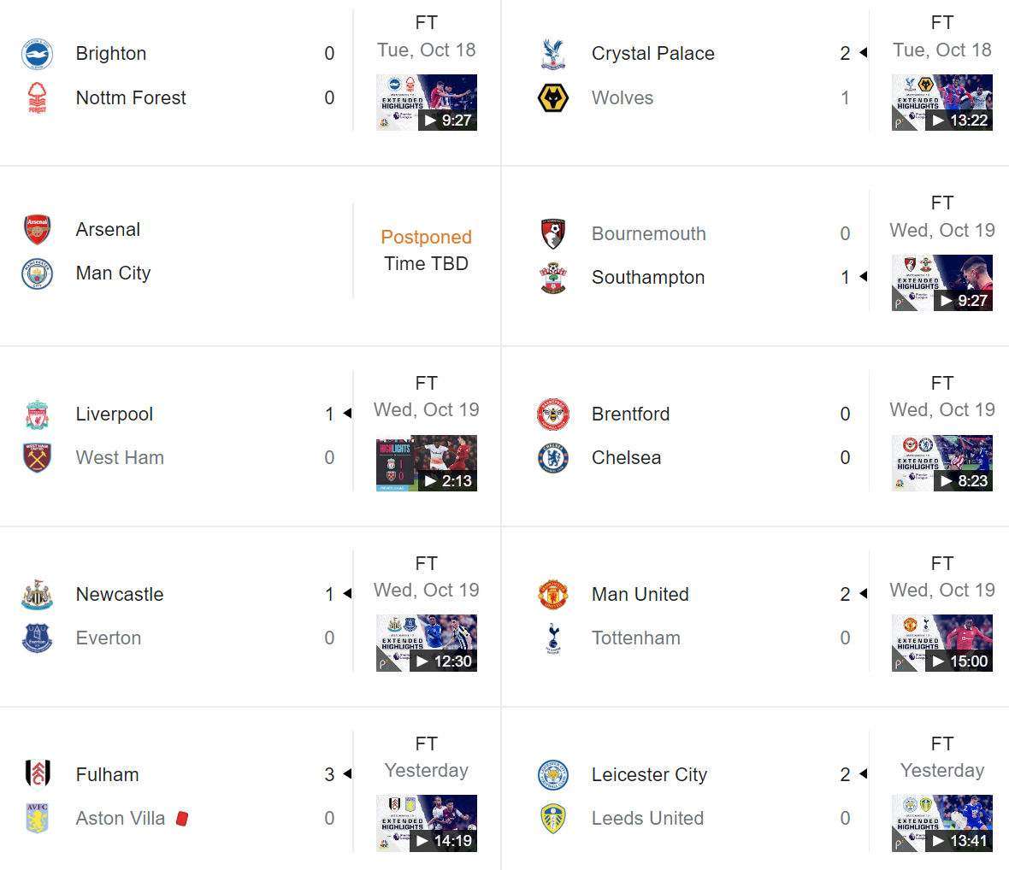Image resolution: width=1009 pixels, height=870 pixels.
Task: Click the winner arrow beside Liverpool's score
Action: tap(345, 414)
